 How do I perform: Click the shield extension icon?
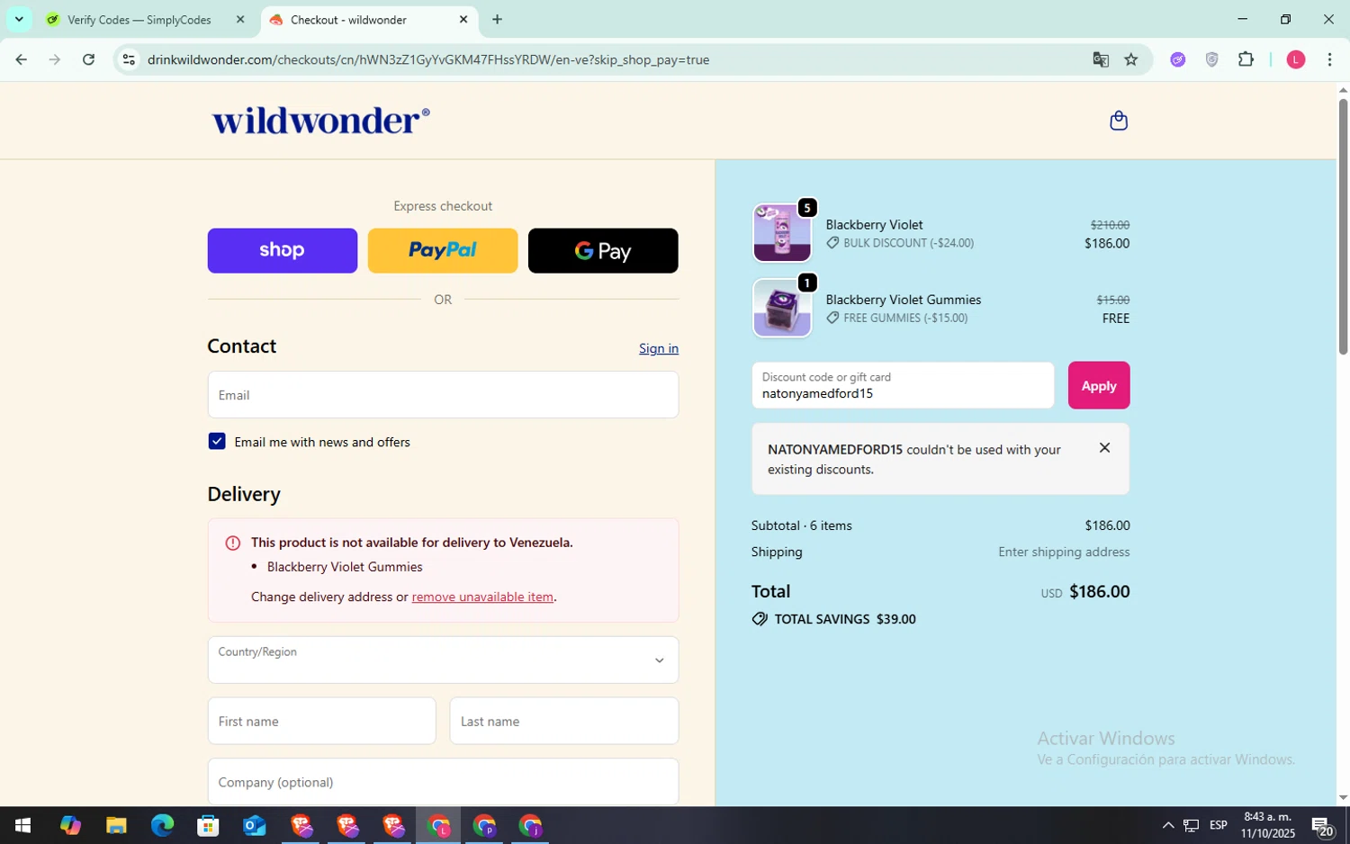coord(1212,59)
